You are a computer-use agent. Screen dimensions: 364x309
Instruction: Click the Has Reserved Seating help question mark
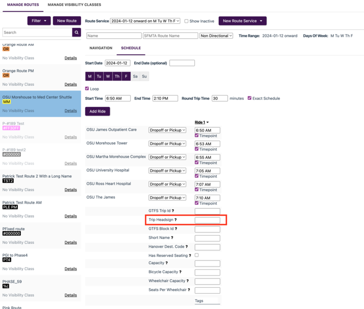pos(190,256)
